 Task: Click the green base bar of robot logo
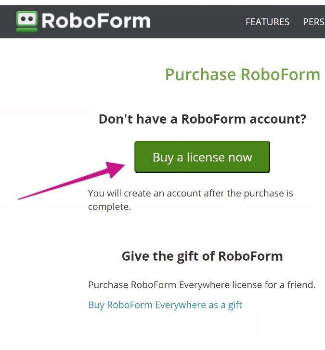[x=26, y=30]
